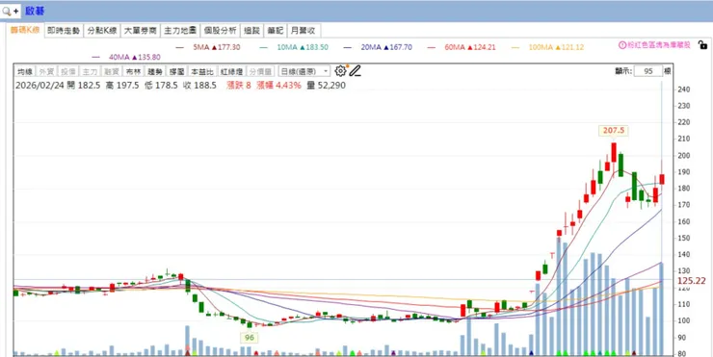Click the pink info circle icon
The image size is (713, 357).
[x=622, y=45]
